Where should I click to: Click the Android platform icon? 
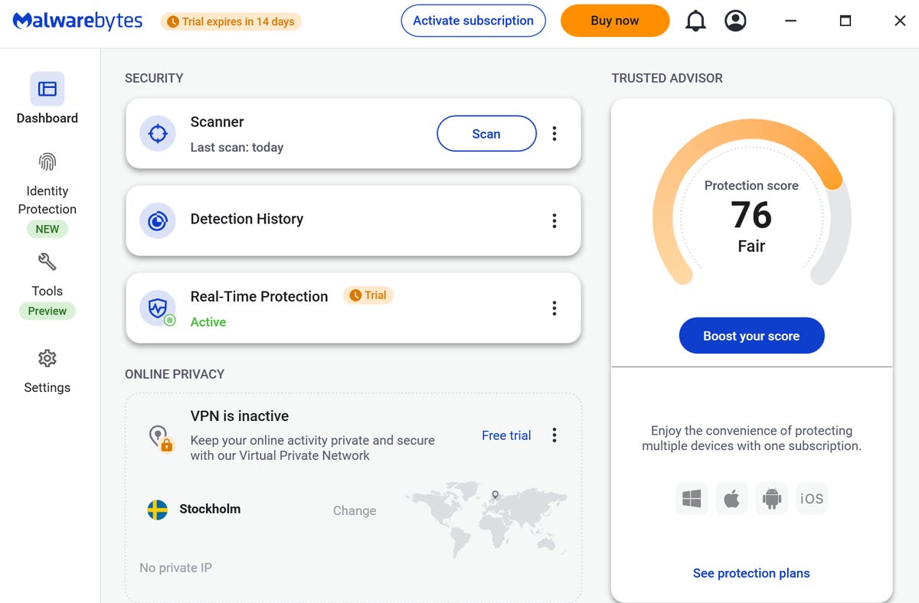[771, 499]
